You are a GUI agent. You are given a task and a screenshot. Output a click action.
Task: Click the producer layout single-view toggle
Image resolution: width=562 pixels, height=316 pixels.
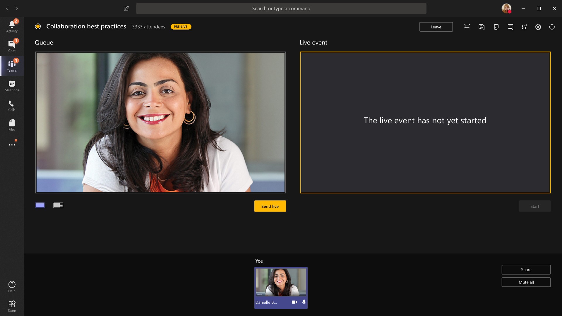[x=40, y=205]
